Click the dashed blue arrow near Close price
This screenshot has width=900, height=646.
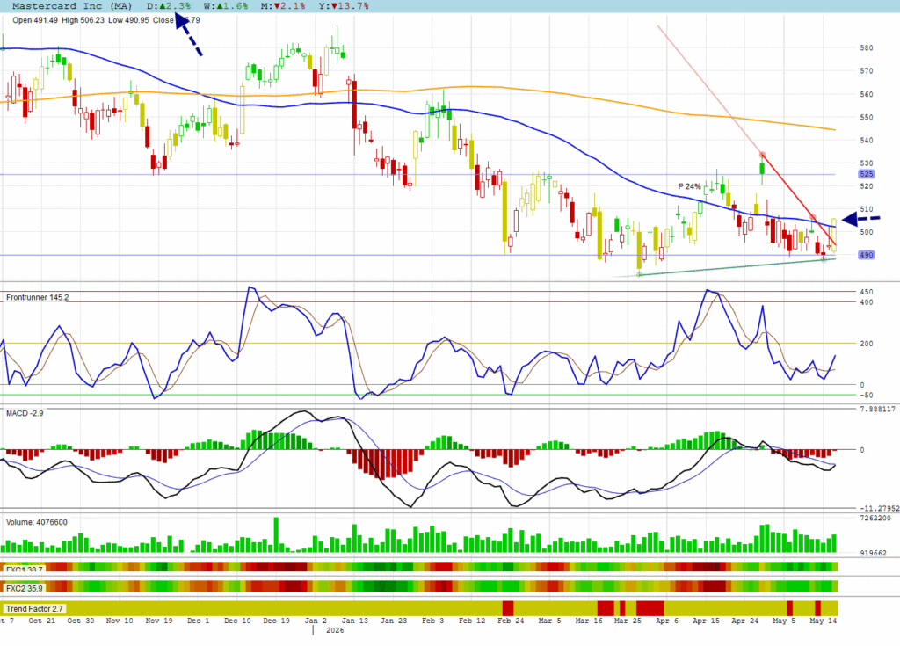(x=188, y=36)
